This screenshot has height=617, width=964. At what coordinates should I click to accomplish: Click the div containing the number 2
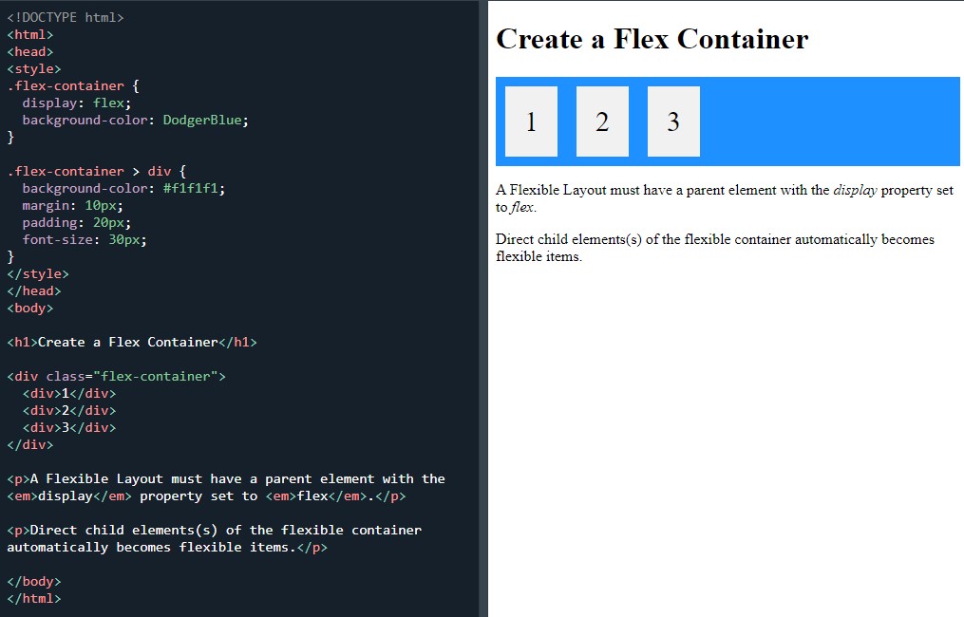click(x=602, y=121)
